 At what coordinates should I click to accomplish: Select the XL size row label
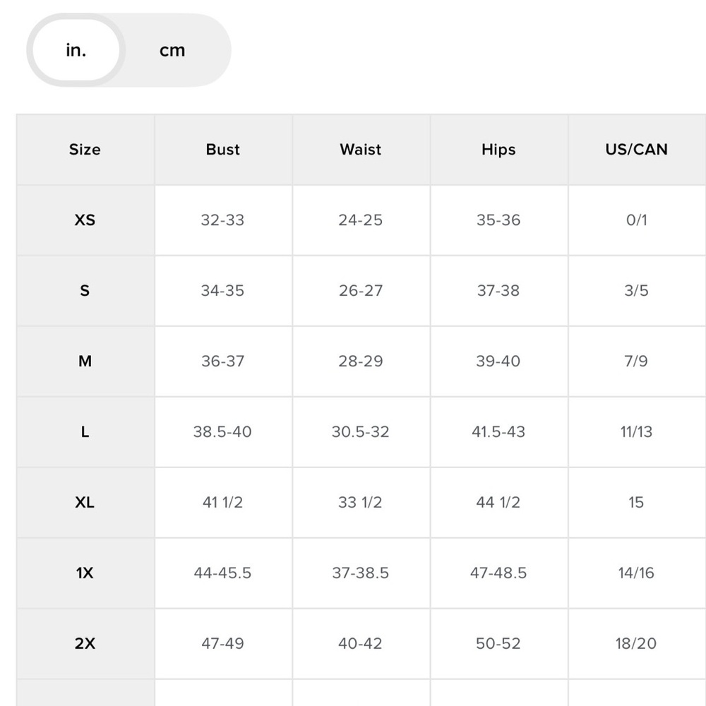pyautogui.click(x=85, y=503)
